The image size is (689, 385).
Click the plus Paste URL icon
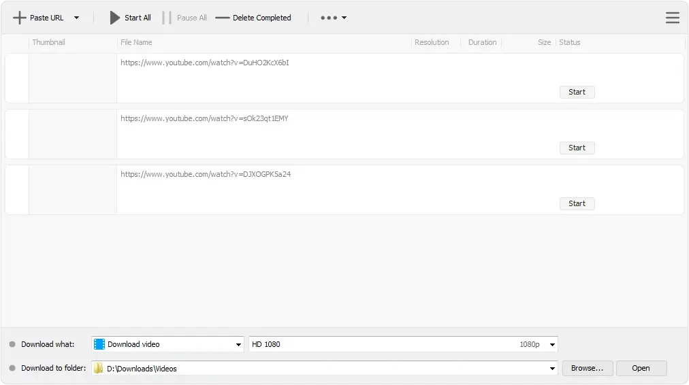pyautogui.click(x=19, y=18)
